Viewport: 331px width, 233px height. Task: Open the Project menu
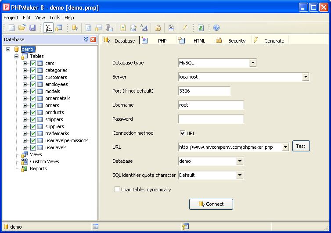click(x=11, y=18)
